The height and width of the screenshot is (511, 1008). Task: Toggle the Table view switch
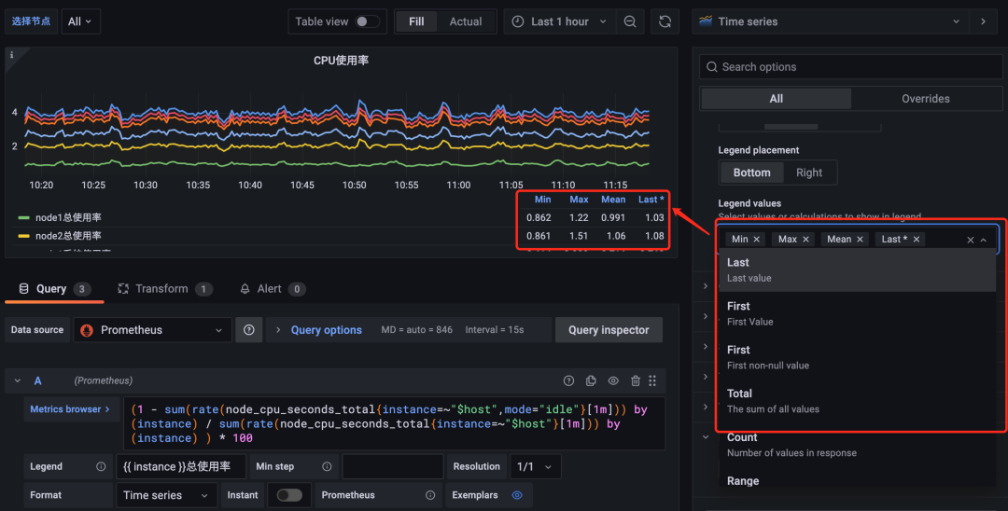point(367,21)
